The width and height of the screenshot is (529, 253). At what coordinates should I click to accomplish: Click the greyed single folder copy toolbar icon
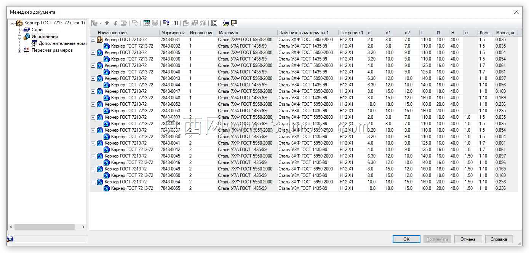[186, 23]
